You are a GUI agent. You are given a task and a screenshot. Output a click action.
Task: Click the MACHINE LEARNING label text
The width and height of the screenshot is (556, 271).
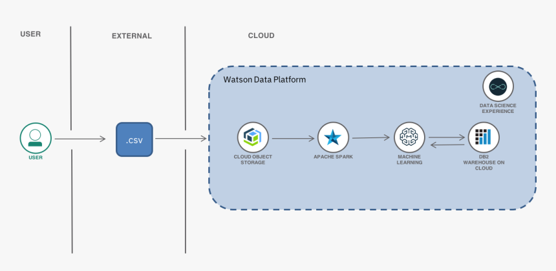[x=409, y=159]
